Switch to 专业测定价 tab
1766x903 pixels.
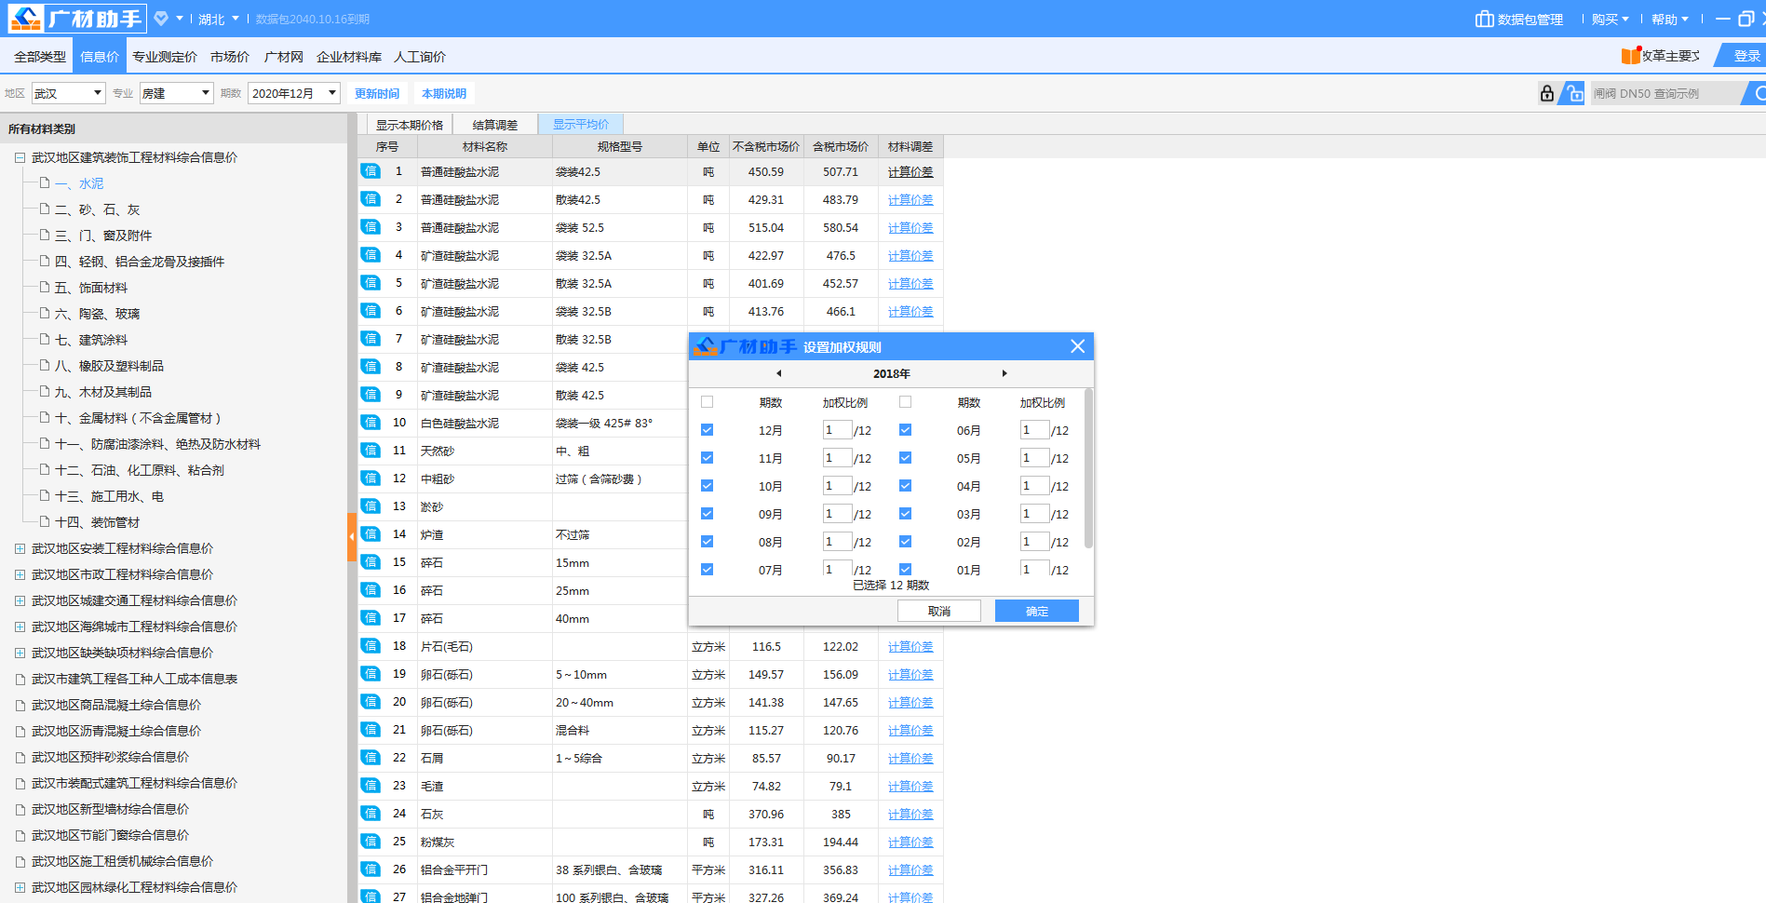point(165,57)
